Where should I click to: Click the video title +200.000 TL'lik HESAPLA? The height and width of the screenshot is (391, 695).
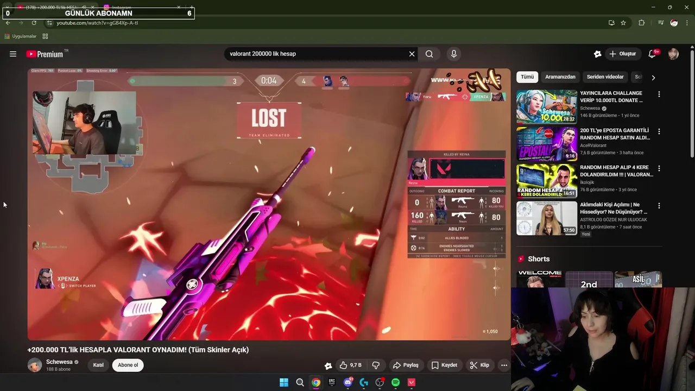pos(138,350)
